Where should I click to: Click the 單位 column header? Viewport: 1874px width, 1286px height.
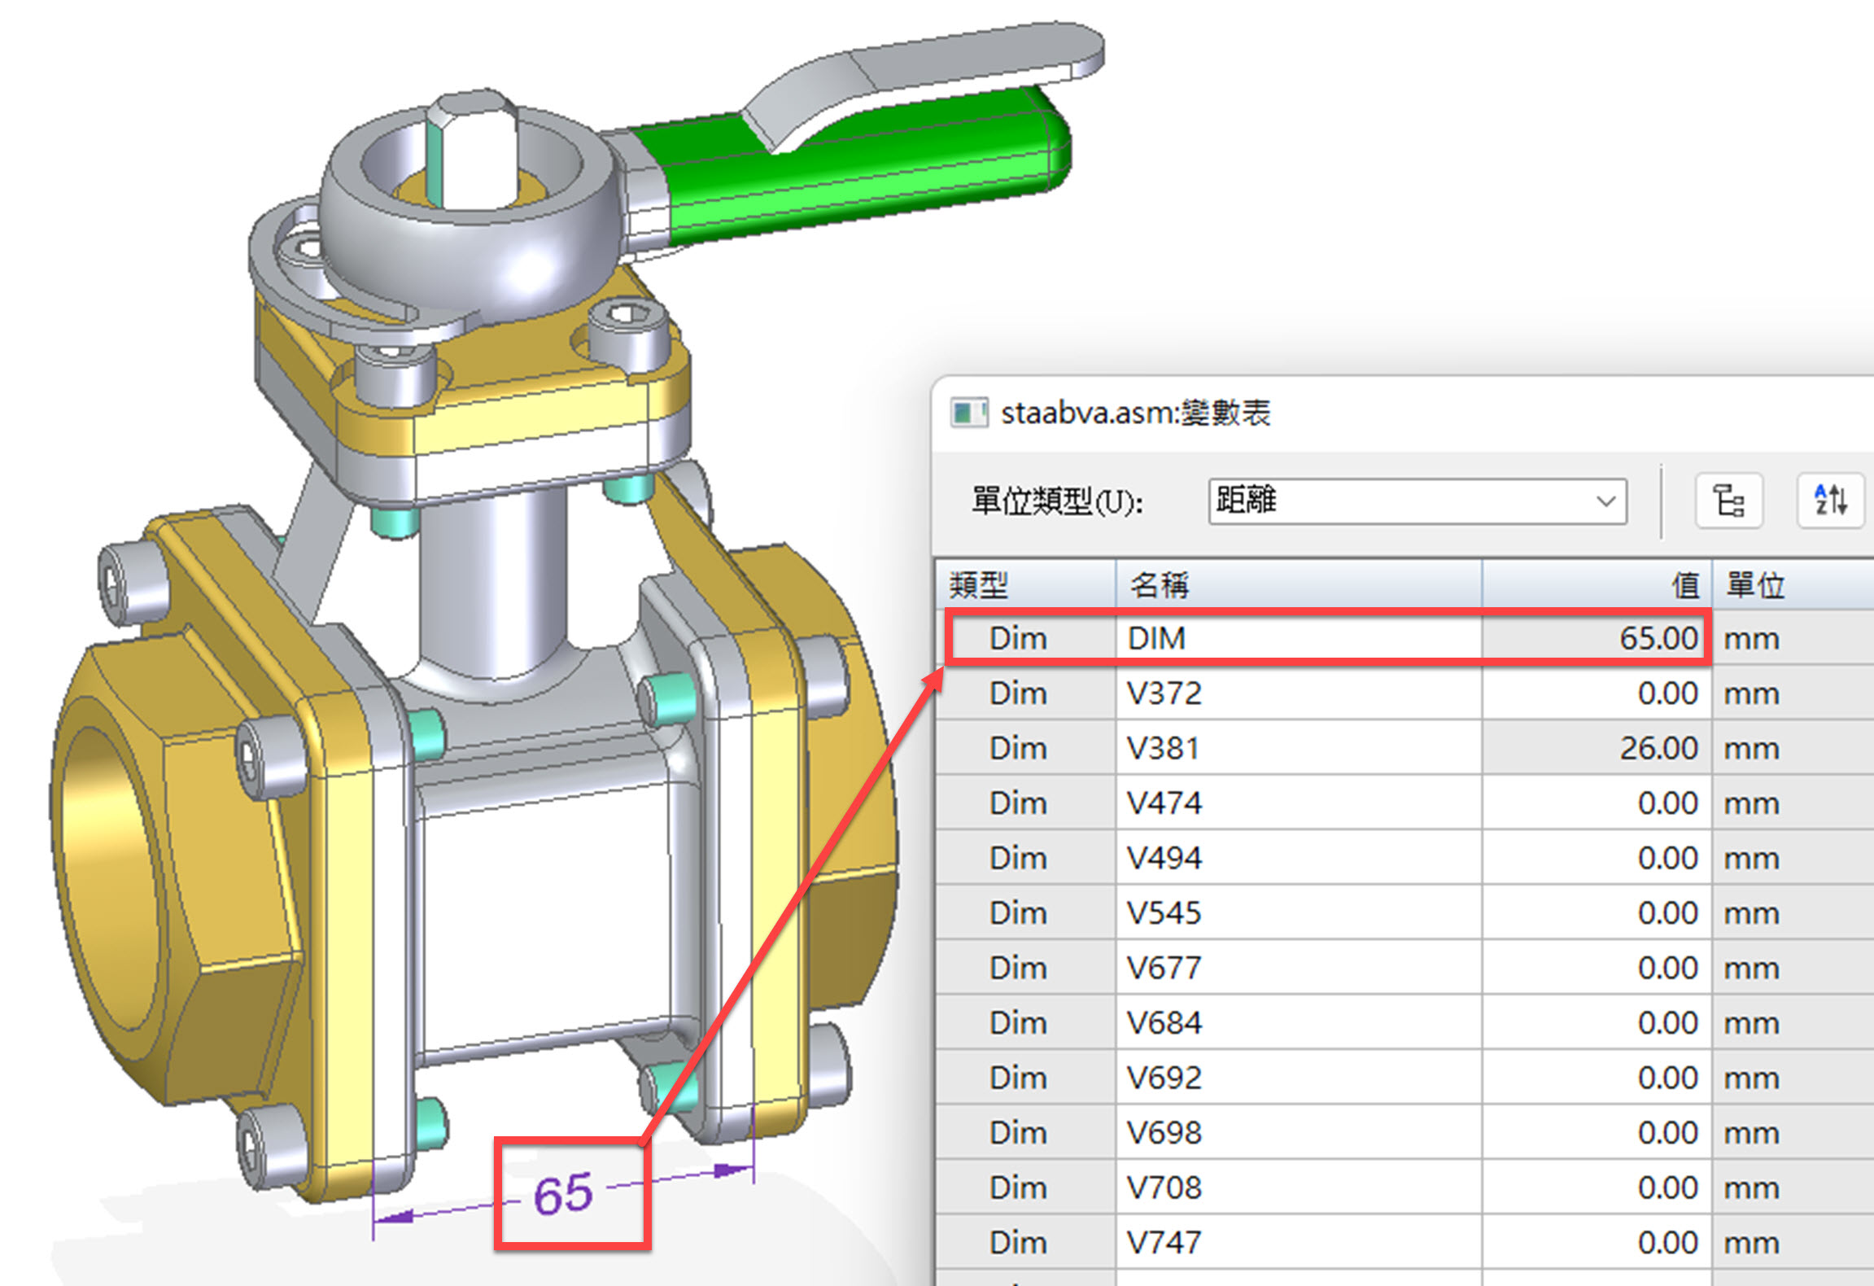coord(1793,584)
